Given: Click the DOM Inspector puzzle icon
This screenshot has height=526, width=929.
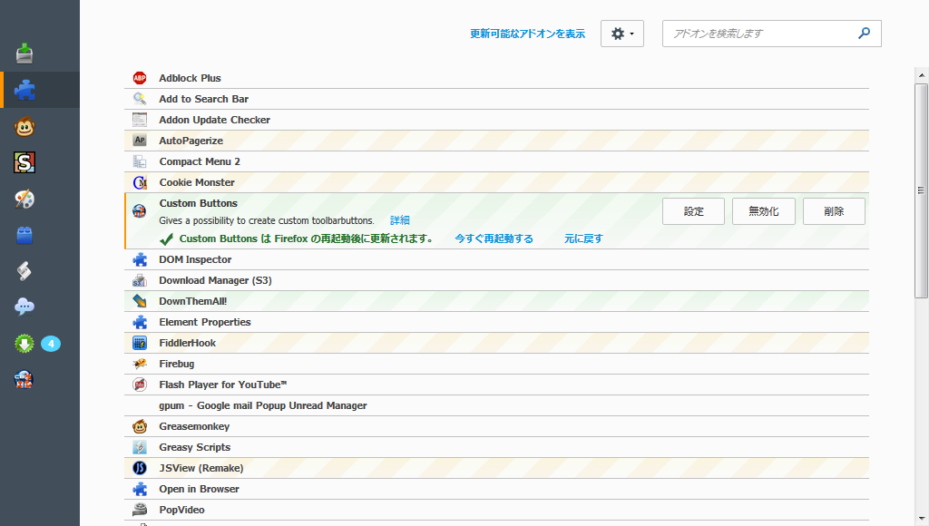Looking at the screenshot, I should coord(140,259).
